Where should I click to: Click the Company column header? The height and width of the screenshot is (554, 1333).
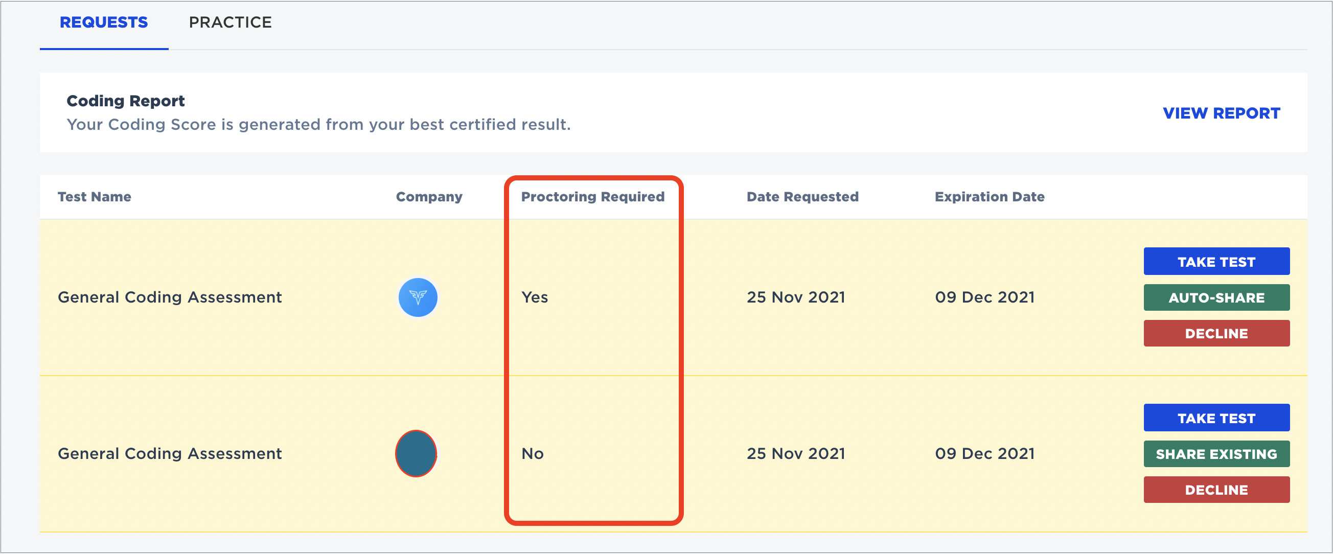click(x=429, y=197)
